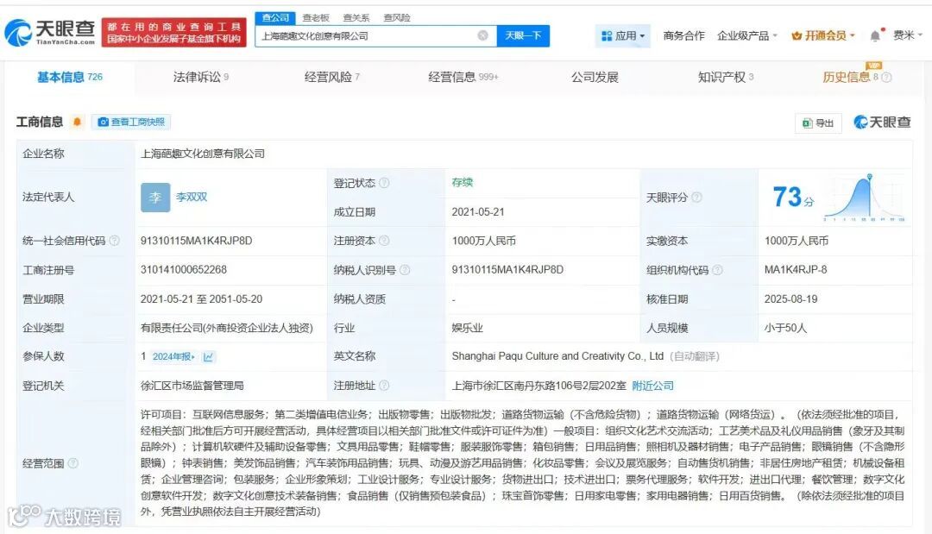Select the 查关系 search tab

(x=356, y=18)
